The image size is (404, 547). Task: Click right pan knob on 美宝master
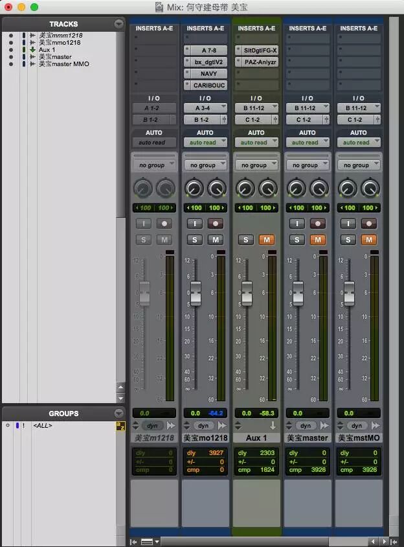[x=319, y=189]
